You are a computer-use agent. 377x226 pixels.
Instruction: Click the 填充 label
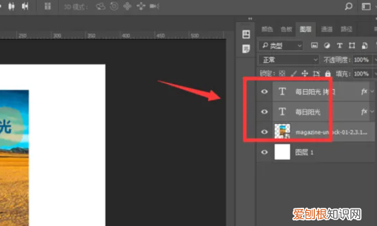344,73
